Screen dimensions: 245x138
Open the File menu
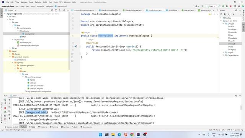(8, 2)
